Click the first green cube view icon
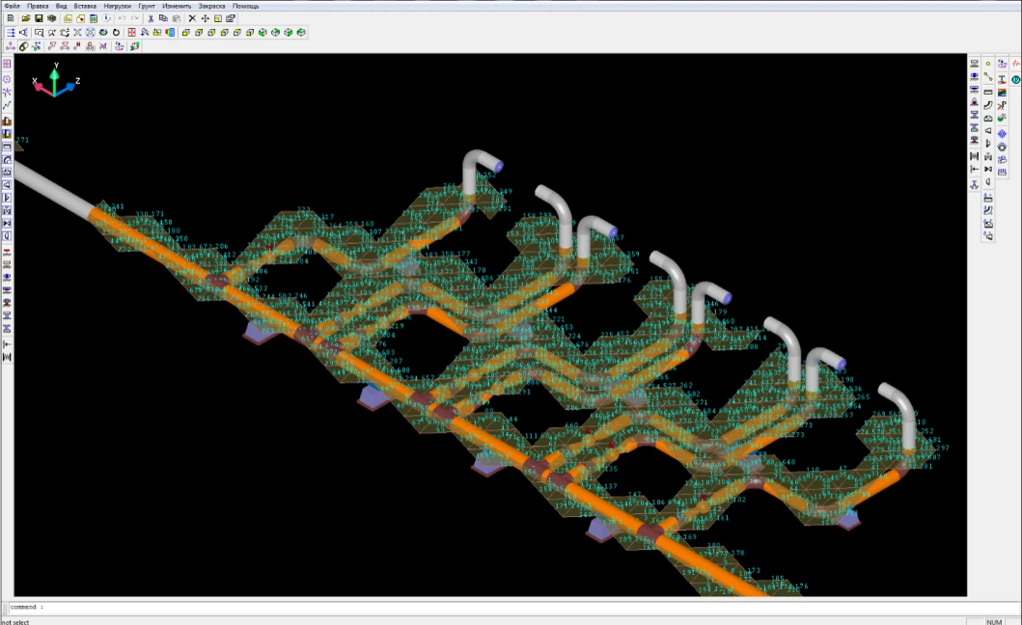 coord(262,32)
